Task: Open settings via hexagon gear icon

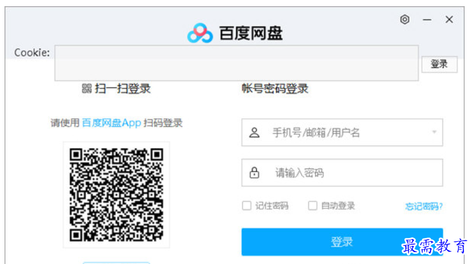Action: [405, 19]
